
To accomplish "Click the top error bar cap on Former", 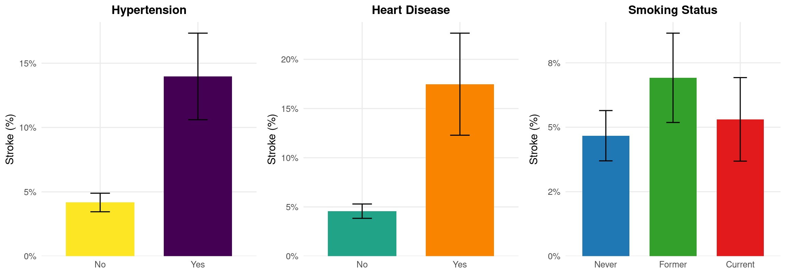I will tap(673, 33).
